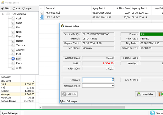Click the Açık/Fazla total 30,25
Screen dimensions: 163x115
click(31, 98)
